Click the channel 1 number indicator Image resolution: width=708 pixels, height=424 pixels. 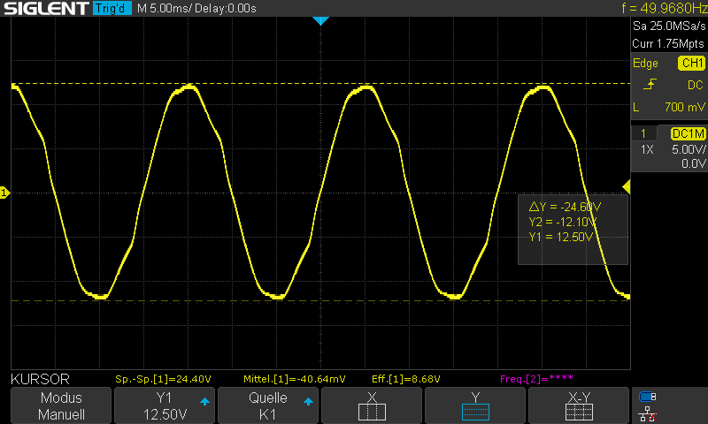643,133
